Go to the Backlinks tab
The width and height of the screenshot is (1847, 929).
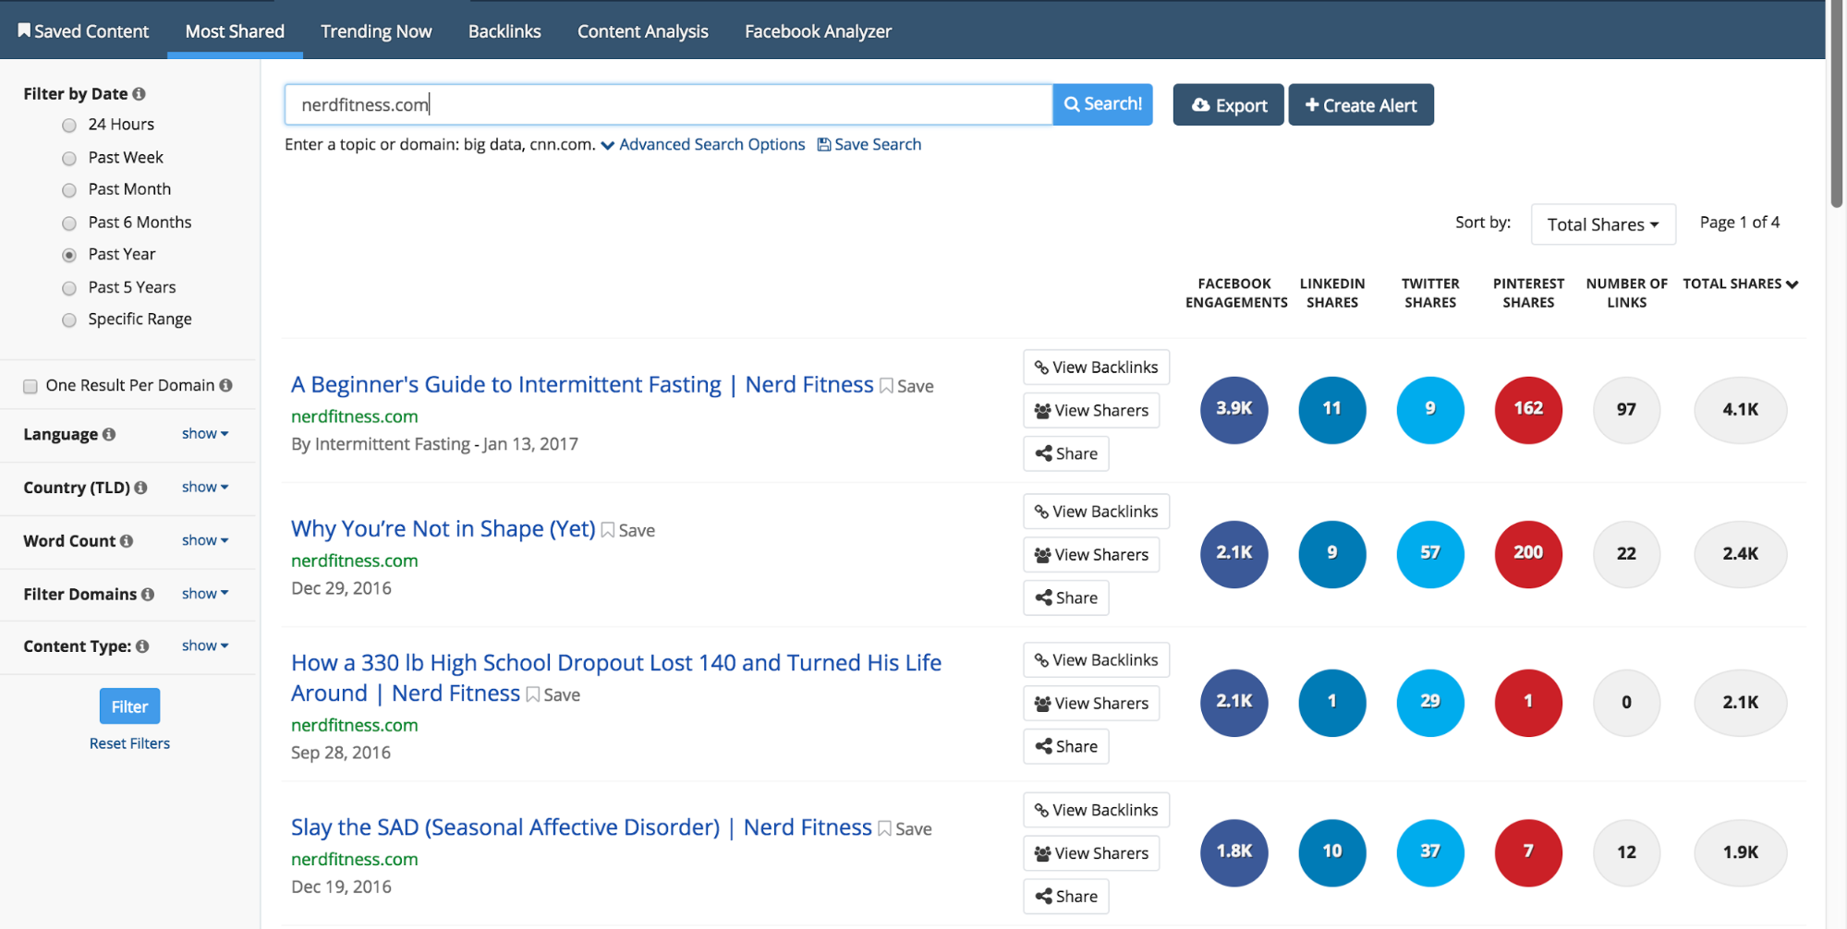pyautogui.click(x=504, y=30)
